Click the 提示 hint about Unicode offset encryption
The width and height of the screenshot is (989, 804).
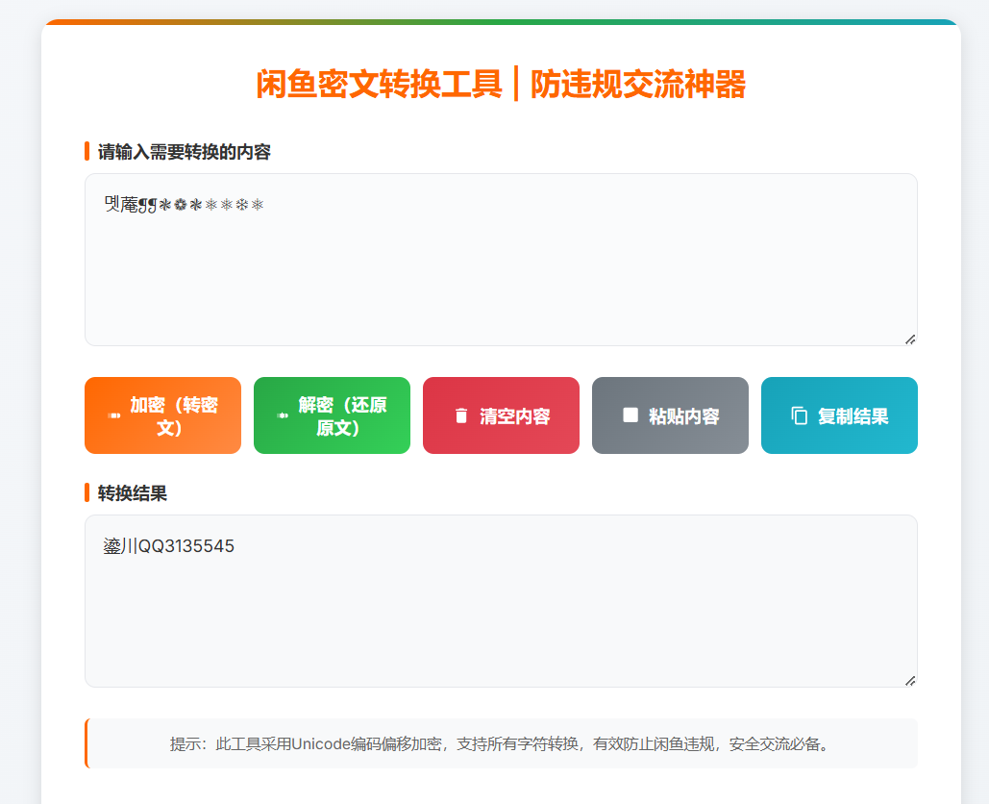(x=500, y=743)
